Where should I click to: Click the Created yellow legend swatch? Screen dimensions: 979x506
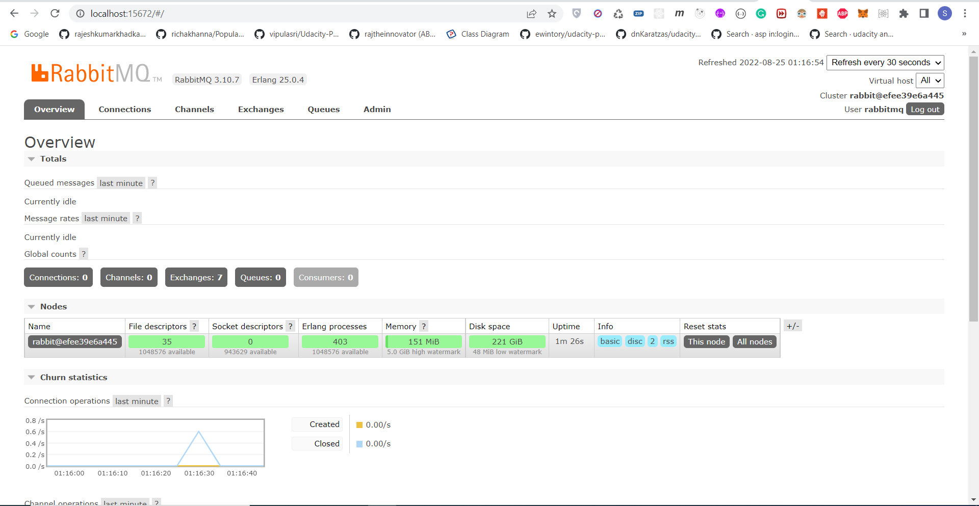point(359,425)
